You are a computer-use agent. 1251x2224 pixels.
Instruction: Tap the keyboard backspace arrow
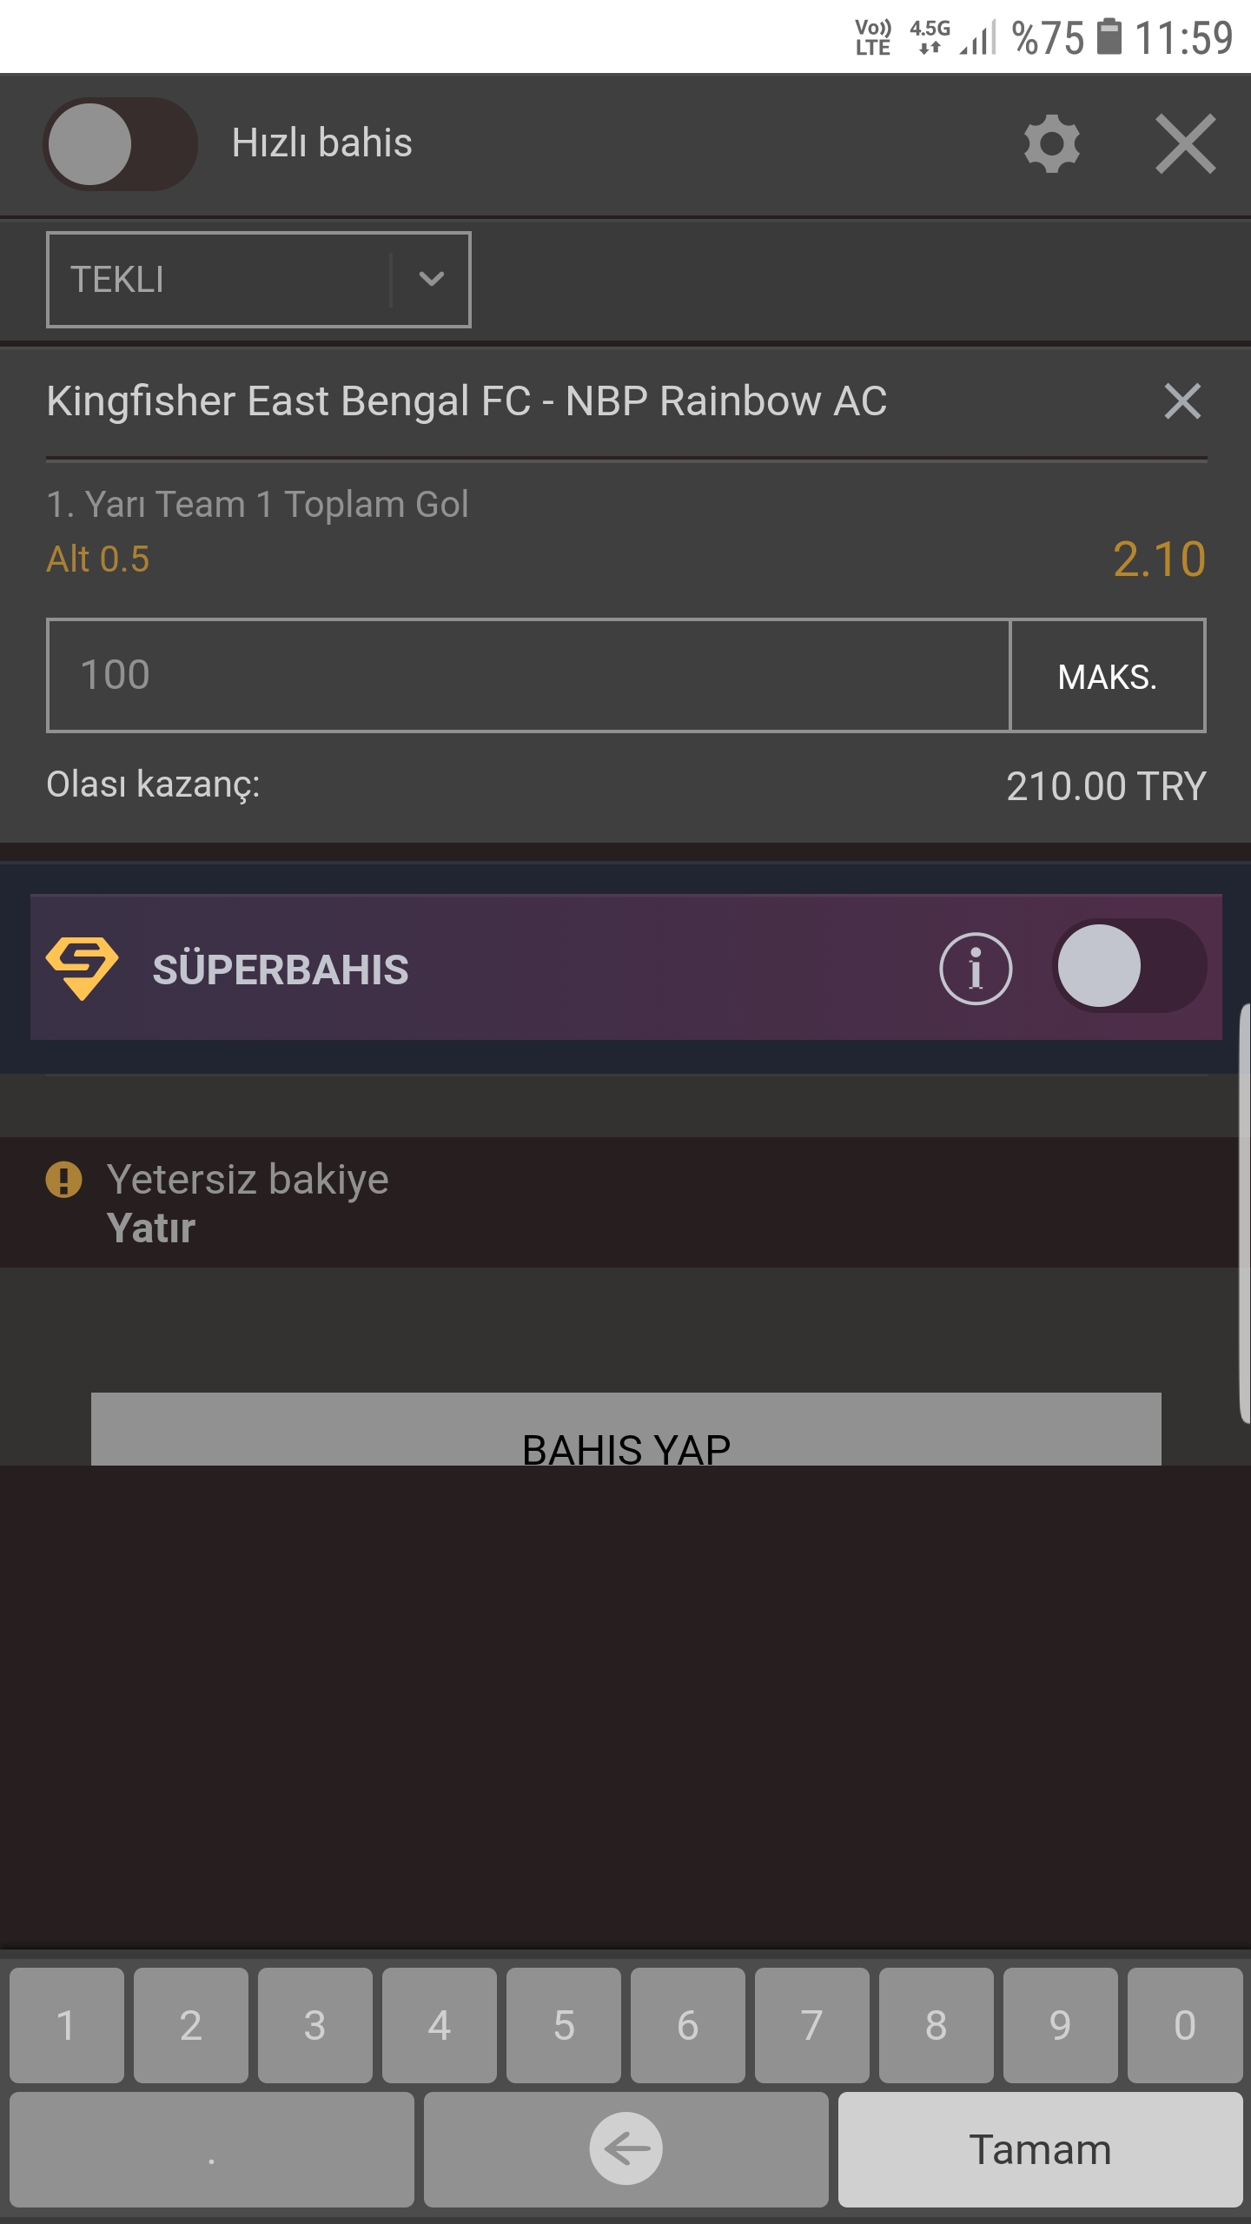tap(625, 2148)
